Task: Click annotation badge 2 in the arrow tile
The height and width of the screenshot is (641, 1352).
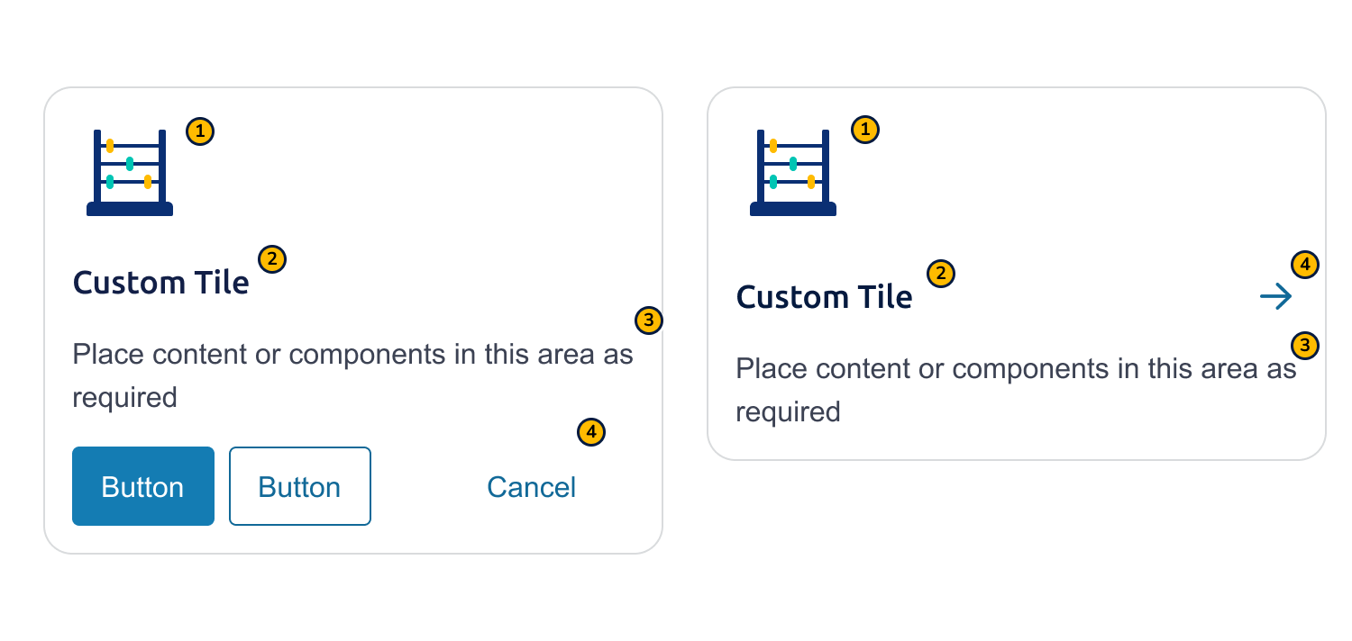Action: (940, 274)
